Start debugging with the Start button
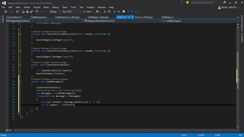This screenshot has height=137, width=244. (x=87, y=12)
